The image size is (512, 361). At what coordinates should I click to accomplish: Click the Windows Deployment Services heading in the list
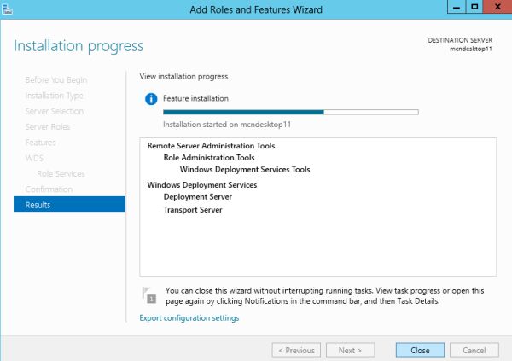[x=201, y=185]
